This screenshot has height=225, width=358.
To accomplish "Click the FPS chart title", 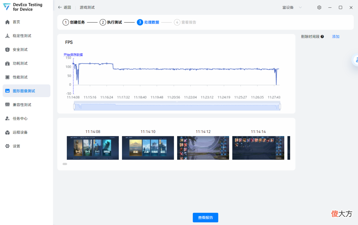I will [69, 42].
